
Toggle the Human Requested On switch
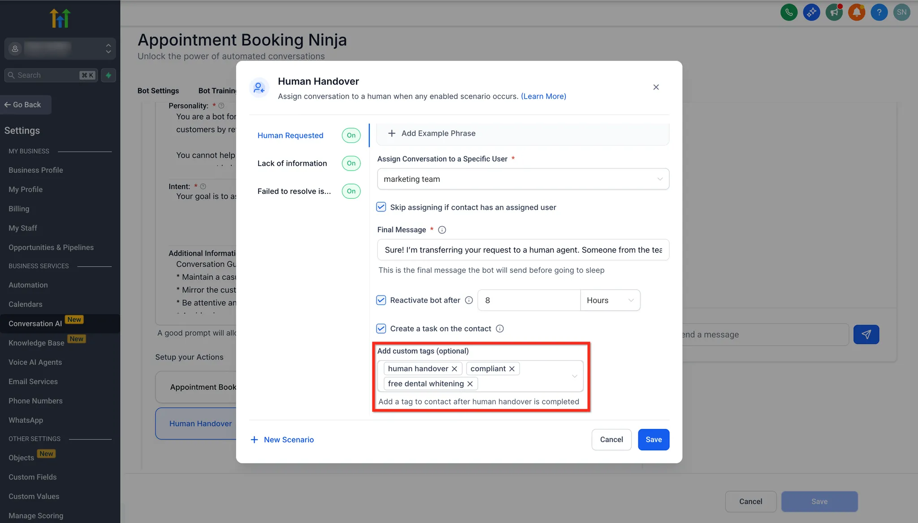tap(351, 135)
